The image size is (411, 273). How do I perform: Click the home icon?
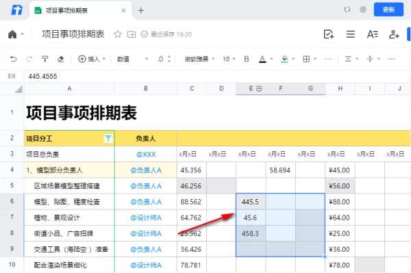coord(12,34)
